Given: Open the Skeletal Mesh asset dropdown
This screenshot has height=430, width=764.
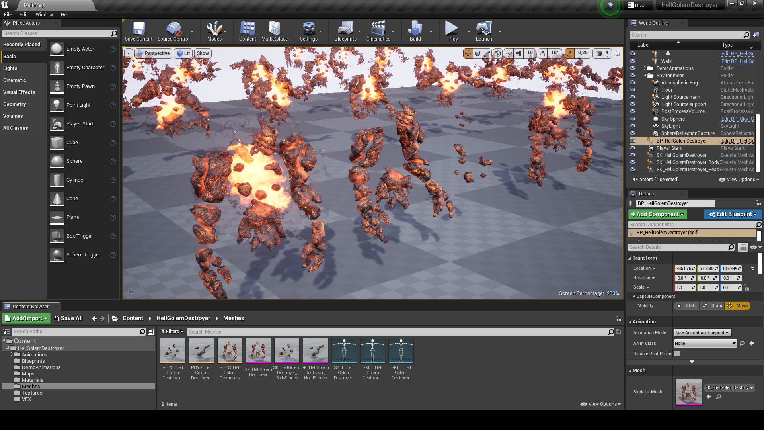Looking at the screenshot, I should coord(729,387).
